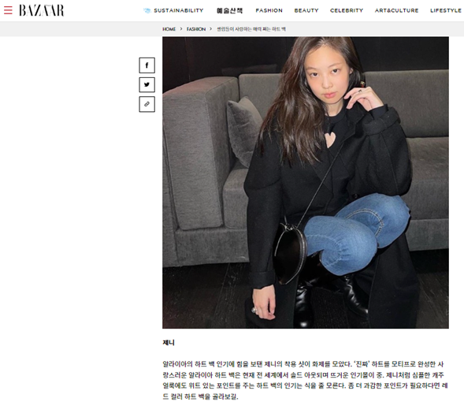Open the hamburger menu icon
Viewport: 464px width, 402px height.
tap(8, 10)
